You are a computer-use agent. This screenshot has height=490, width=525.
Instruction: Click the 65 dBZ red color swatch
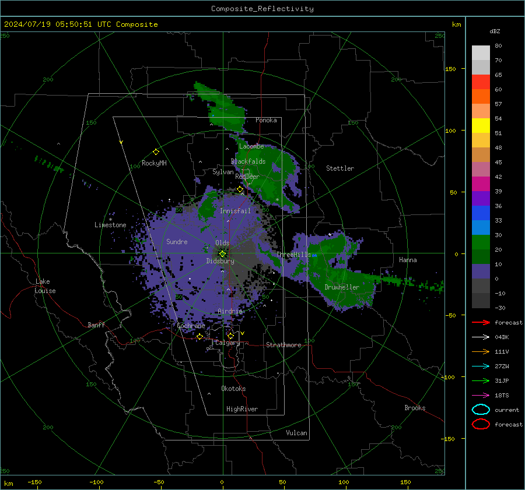click(x=481, y=82)
